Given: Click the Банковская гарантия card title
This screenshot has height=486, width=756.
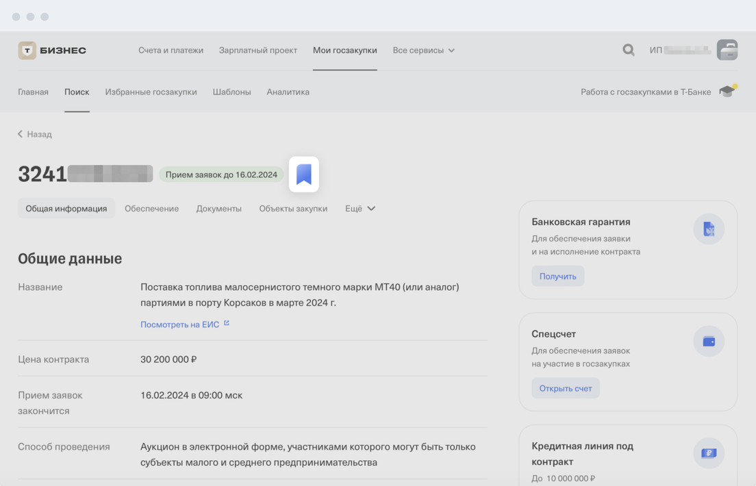Looking at the screenshot, I should coord(581,222).
